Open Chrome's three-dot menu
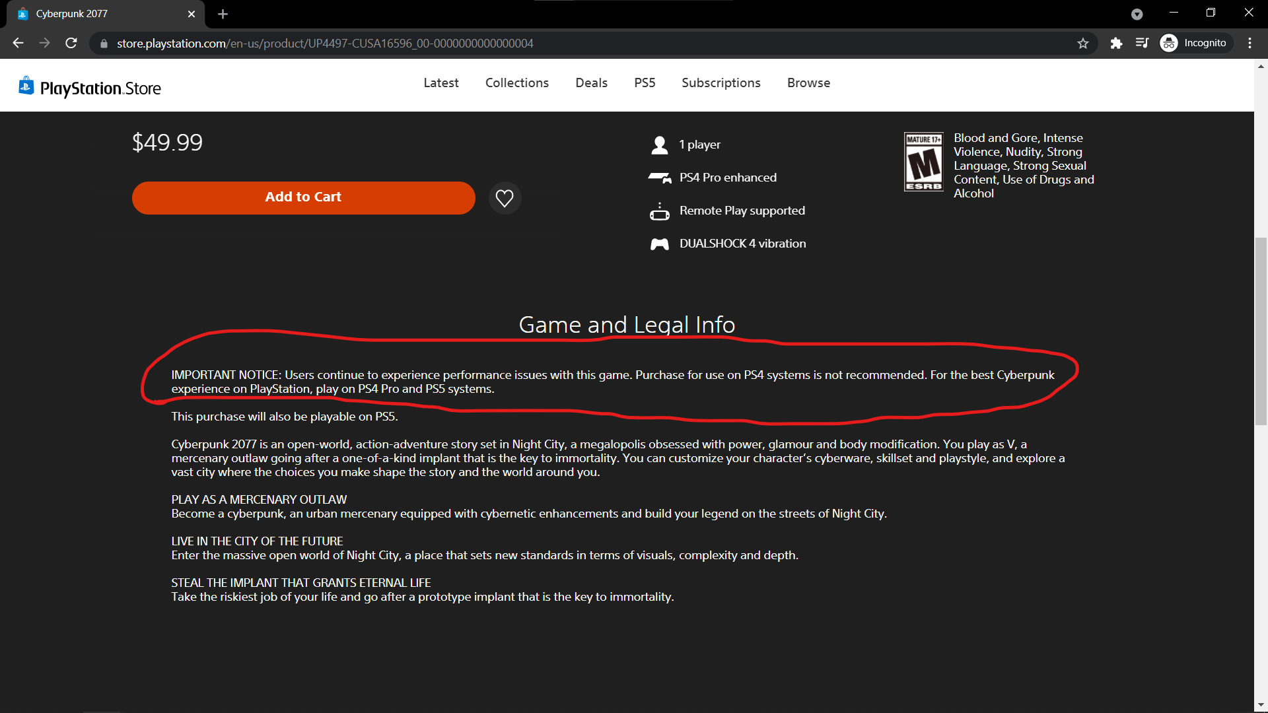 1250,43
